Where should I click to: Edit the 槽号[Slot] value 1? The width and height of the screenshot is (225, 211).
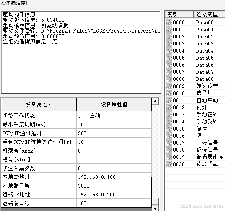(114, 160)
